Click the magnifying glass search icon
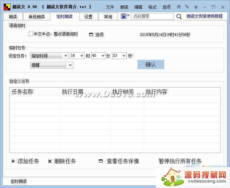 (x=179, y=16)
